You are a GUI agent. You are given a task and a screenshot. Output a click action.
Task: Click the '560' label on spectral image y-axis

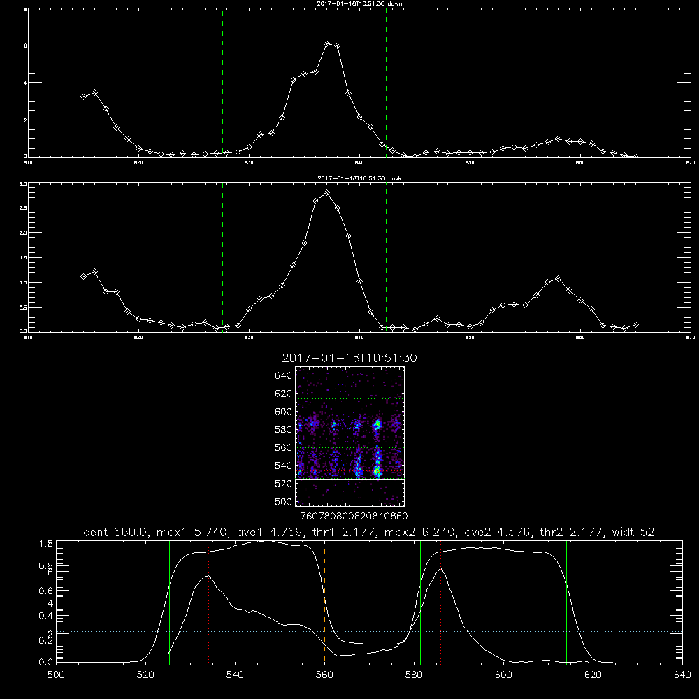[284, 447]
